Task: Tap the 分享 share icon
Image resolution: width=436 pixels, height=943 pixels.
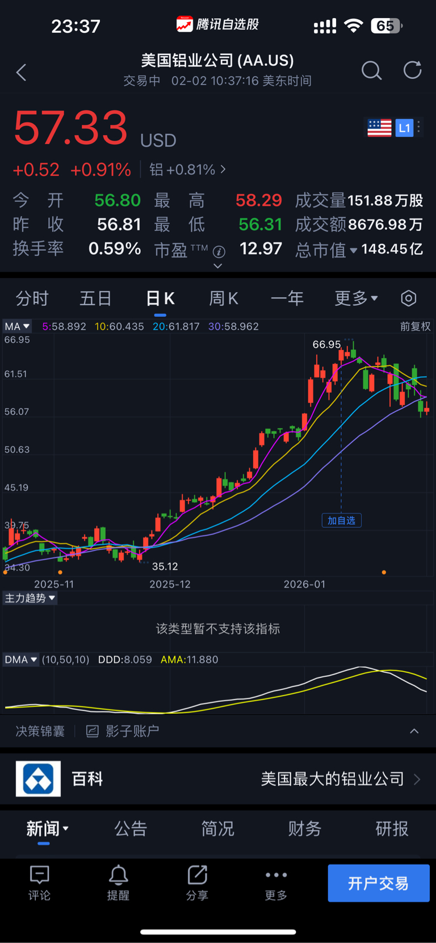Action: (x=197, y=875)
